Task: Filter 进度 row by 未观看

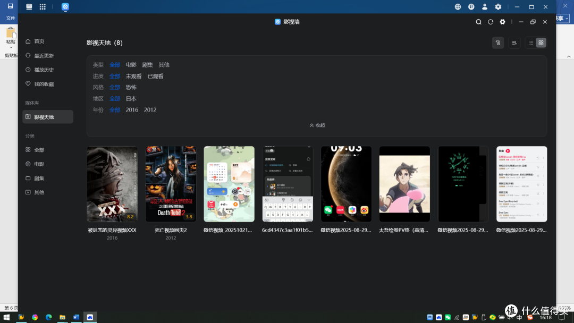Action: pos(133,76)
